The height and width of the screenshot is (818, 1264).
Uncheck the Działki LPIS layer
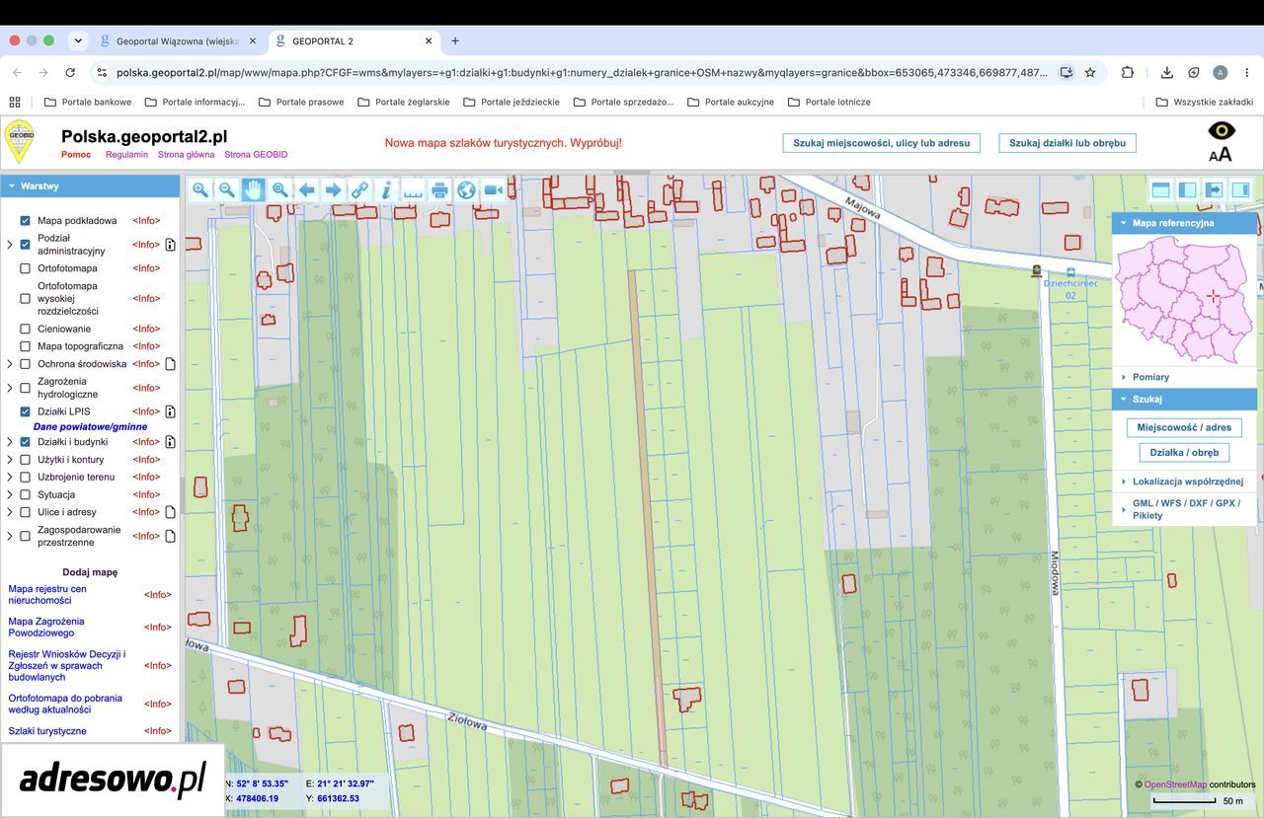coord(26,411)
